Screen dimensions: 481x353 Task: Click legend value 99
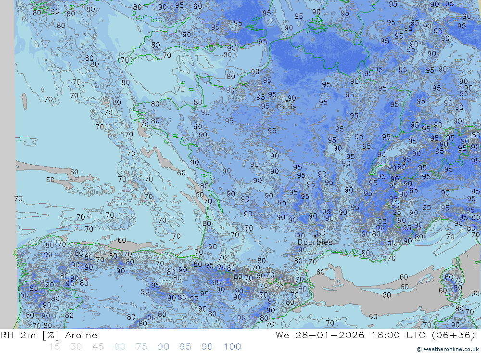click(x=207, y=347)
